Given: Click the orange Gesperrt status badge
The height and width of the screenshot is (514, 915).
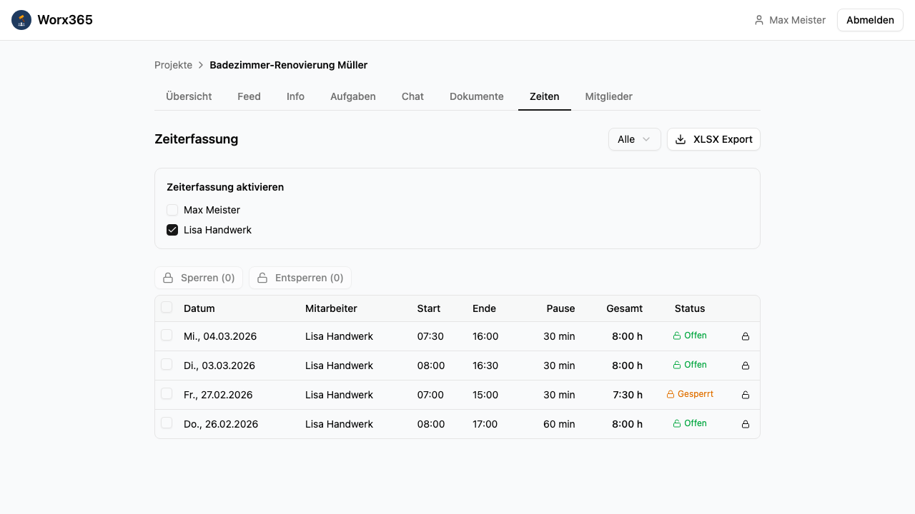Looking at the screenshot, I should pos(690,394).
